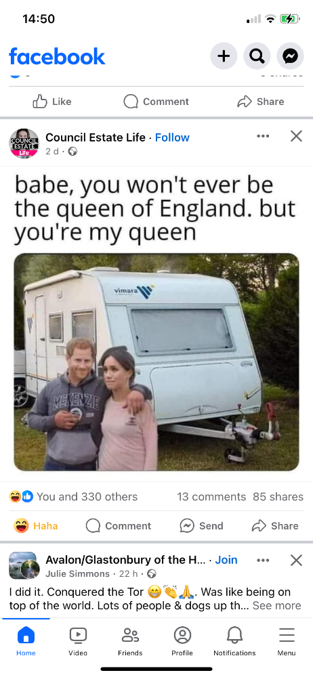Toggle Like on the top post

[52, 102]
